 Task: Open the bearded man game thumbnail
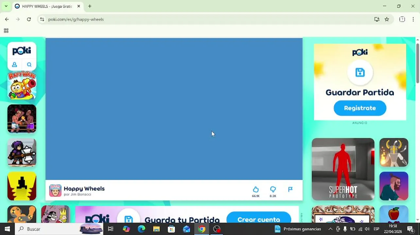394,186
